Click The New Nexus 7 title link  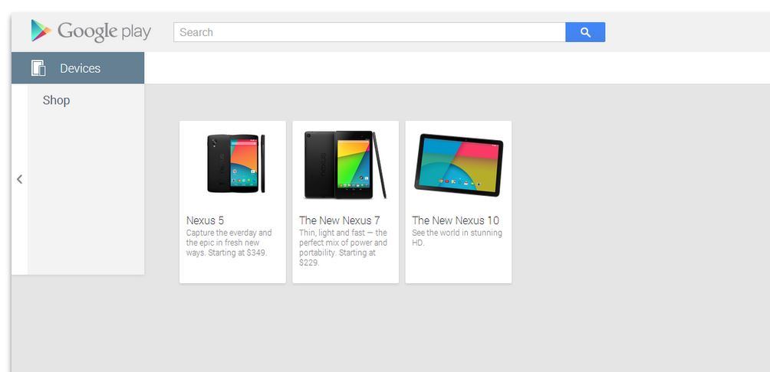click(x=339, y=220)
